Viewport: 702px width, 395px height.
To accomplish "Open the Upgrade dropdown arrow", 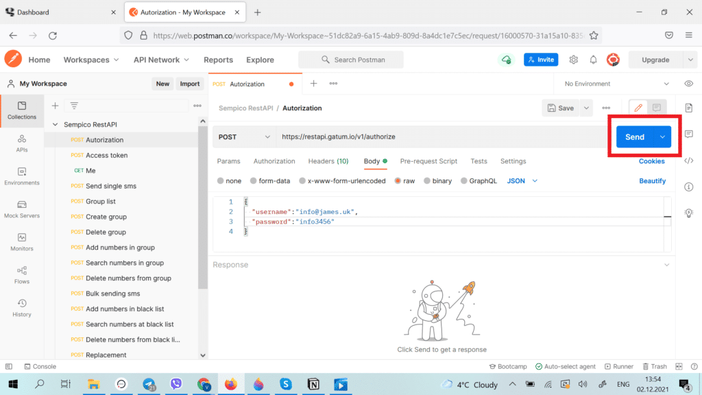I will (690, 60).
